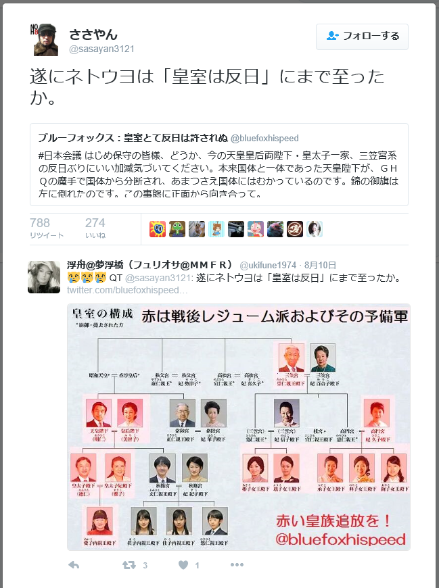Open the @ukifune1974 reply author handle
The width and height of the screenshot is (439, 588).
pos(268,266)
